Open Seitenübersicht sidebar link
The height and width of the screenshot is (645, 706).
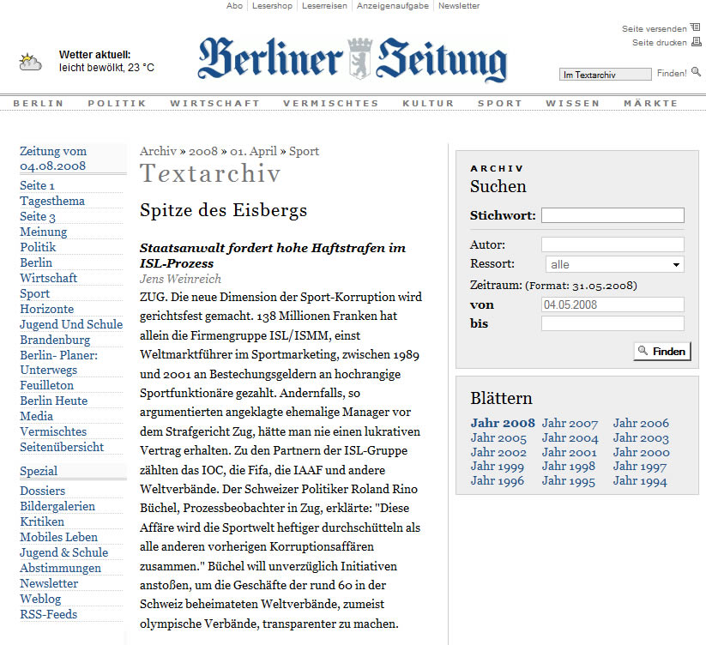pyautogui.click(x=62, y=447)
